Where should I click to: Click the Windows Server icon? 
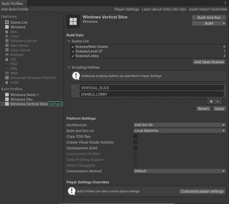pos(7,41)
